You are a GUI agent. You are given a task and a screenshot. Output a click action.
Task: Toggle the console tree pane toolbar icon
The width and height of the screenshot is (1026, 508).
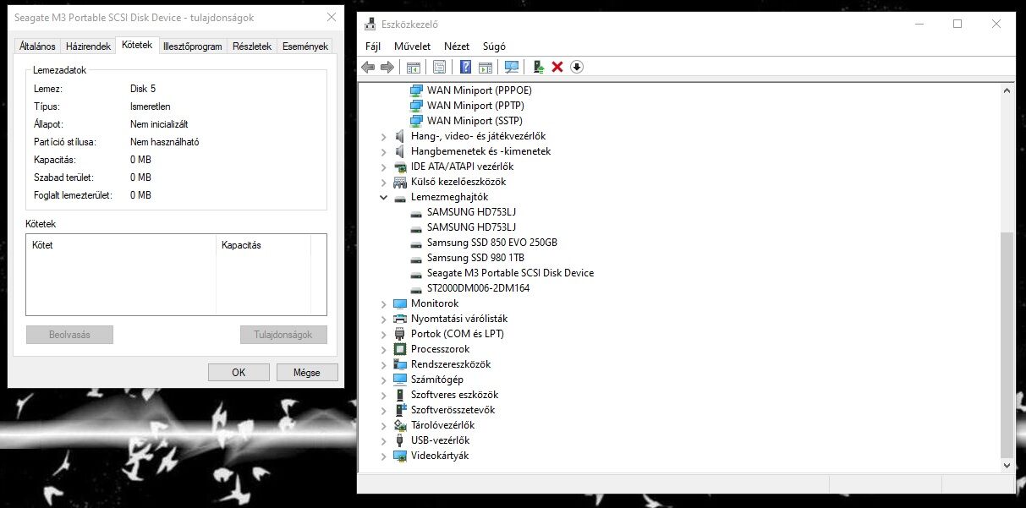[x=414, y=67]
